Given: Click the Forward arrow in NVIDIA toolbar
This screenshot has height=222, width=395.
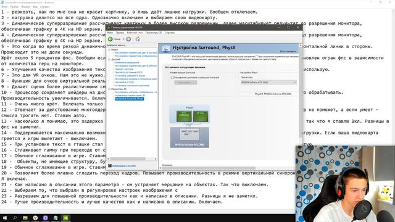Looking at the screenshot, I should point(128,39).
